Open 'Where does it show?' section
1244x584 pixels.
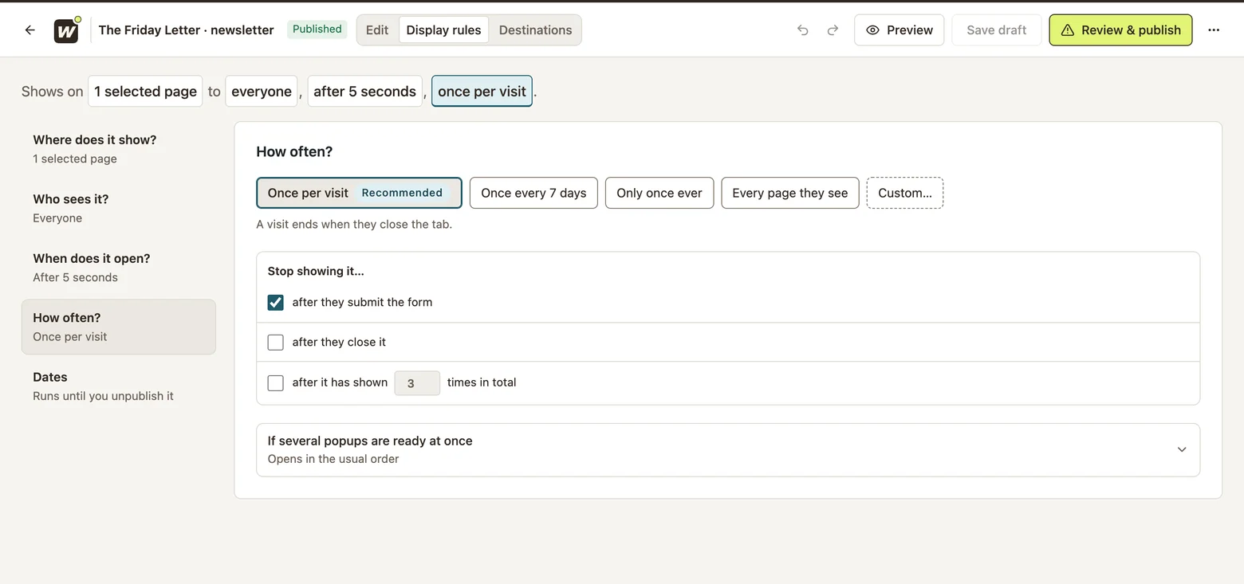point(119,149)
